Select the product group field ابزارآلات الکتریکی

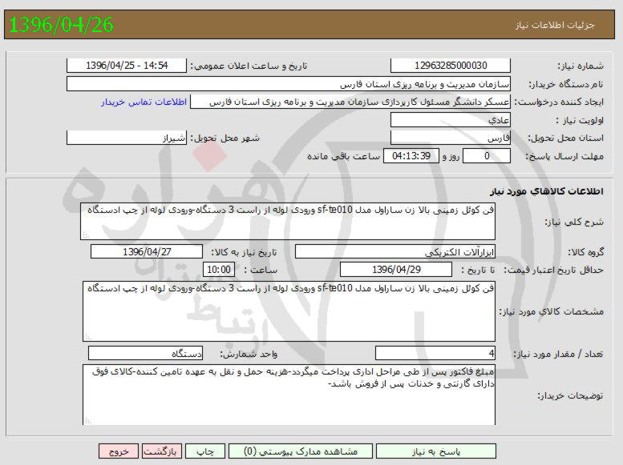395,251
